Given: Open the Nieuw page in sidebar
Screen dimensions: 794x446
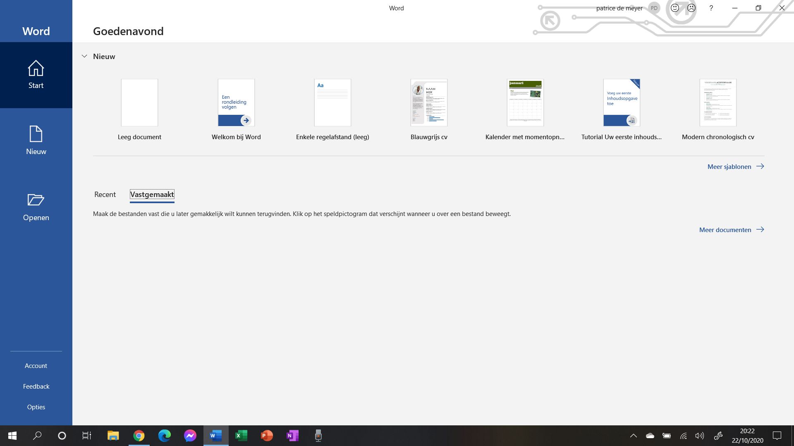Looking at the screenshot, I should pyautogui.click(x=36, y=141).
